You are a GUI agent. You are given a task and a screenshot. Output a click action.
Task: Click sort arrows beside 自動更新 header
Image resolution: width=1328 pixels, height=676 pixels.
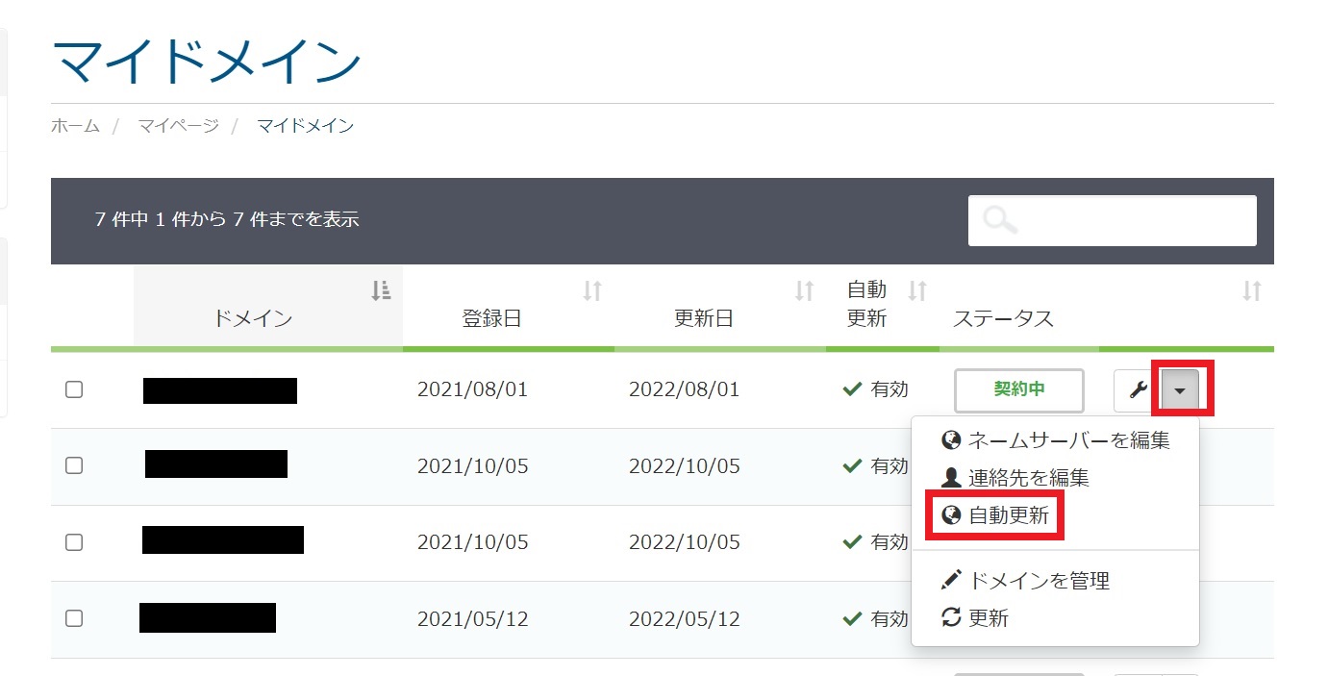coord(918,290)
